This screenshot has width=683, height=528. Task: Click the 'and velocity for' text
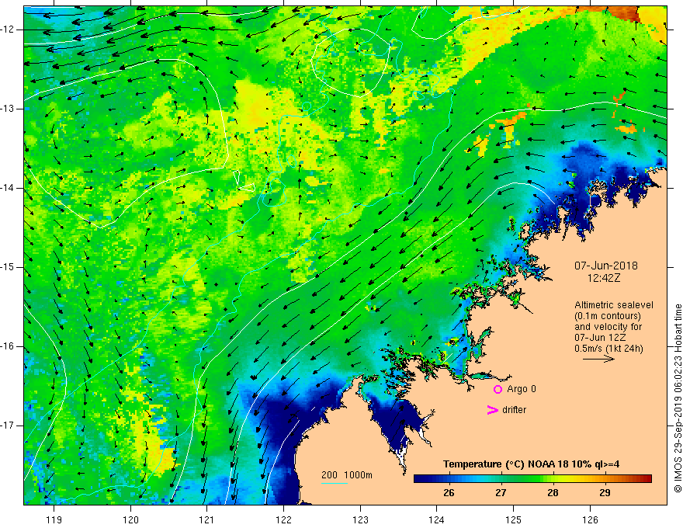(608, 327)
